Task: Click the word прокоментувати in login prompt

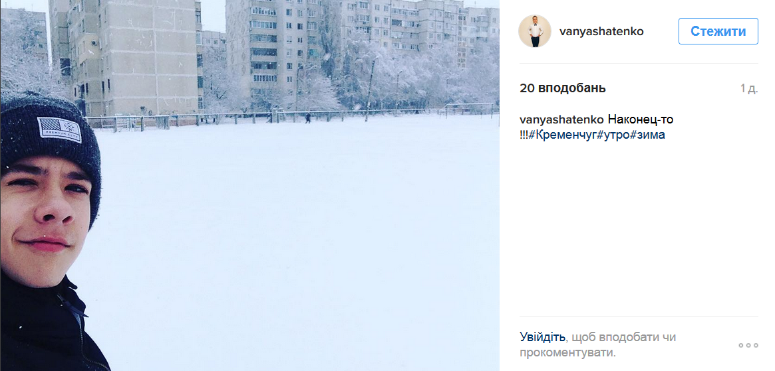Action: (x=567, y=352)
